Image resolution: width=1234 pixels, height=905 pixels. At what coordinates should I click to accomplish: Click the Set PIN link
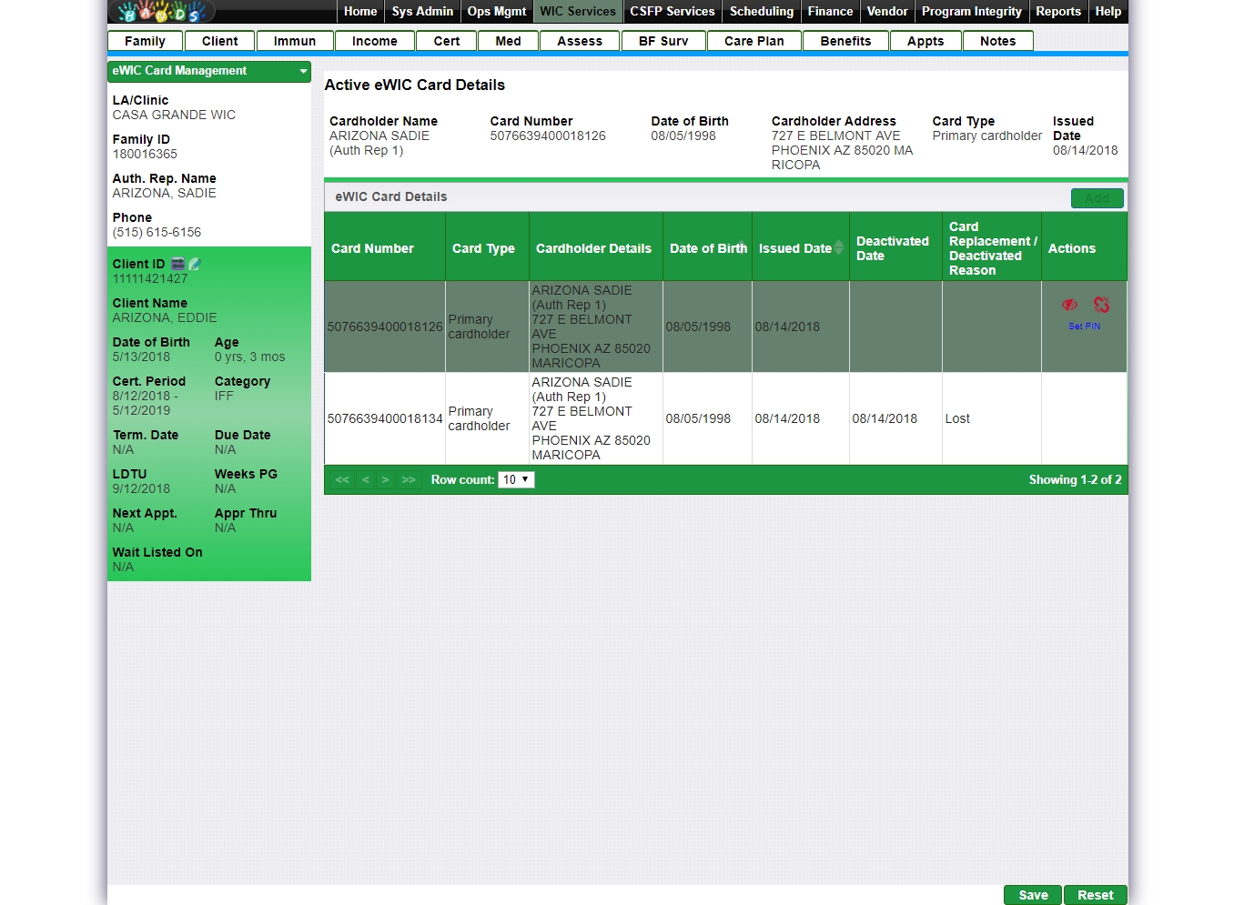tap(1084, 326)
